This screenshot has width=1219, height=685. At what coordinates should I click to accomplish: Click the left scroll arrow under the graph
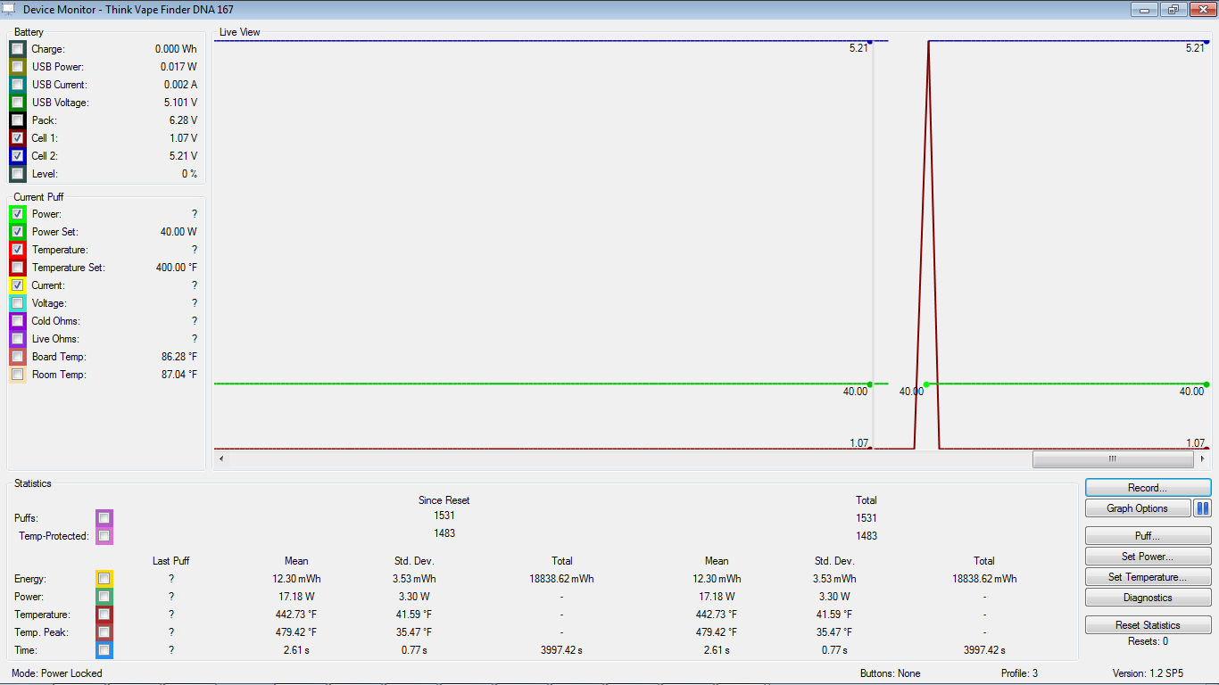221,458
